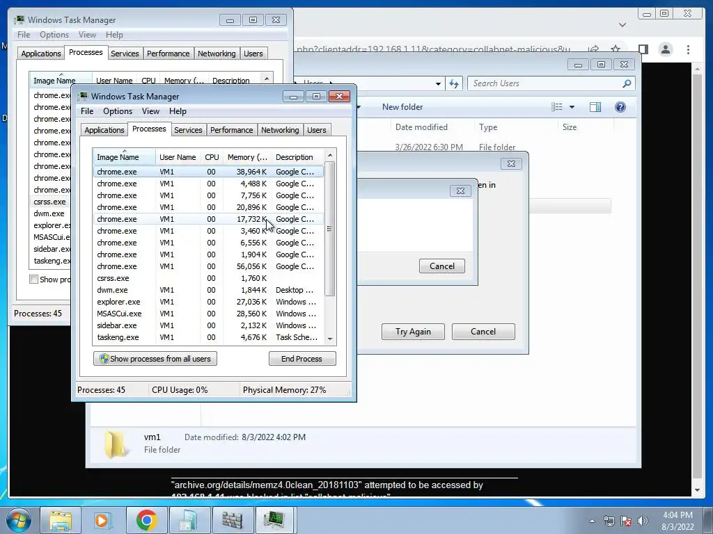Click the End Process button

pos(302,359)
